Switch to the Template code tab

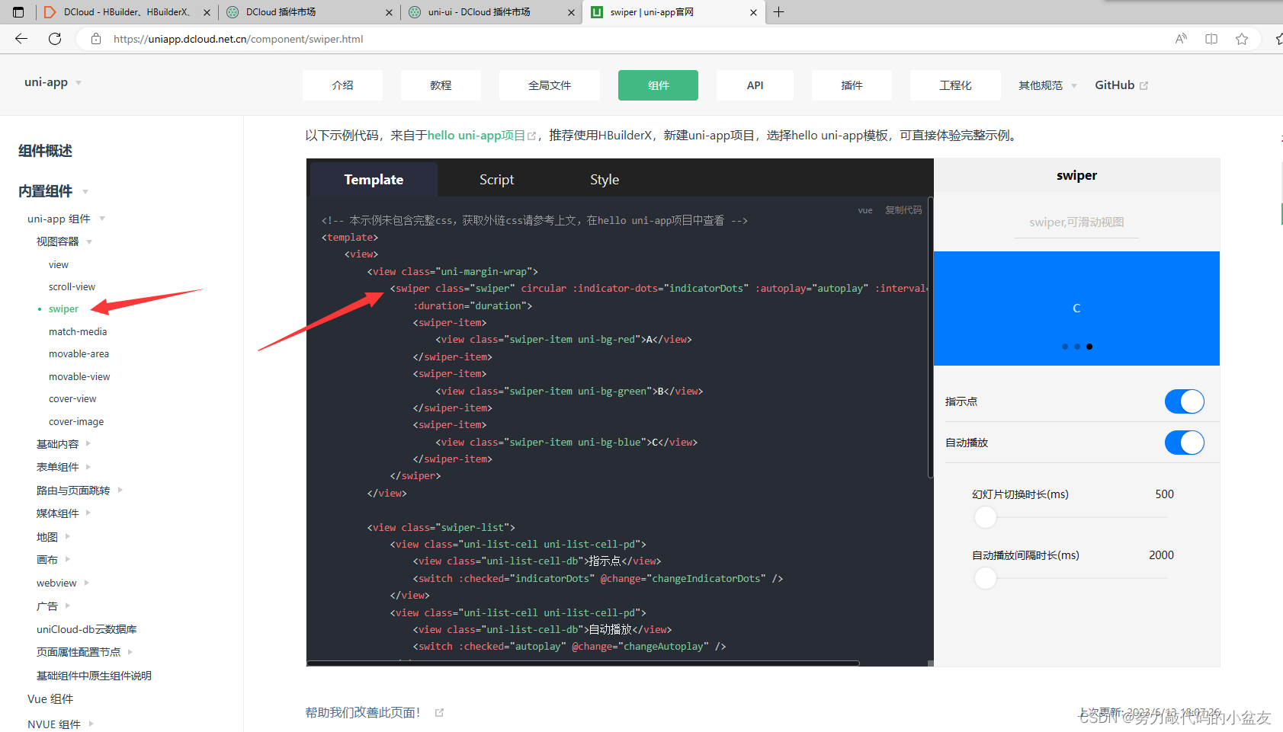374,180
